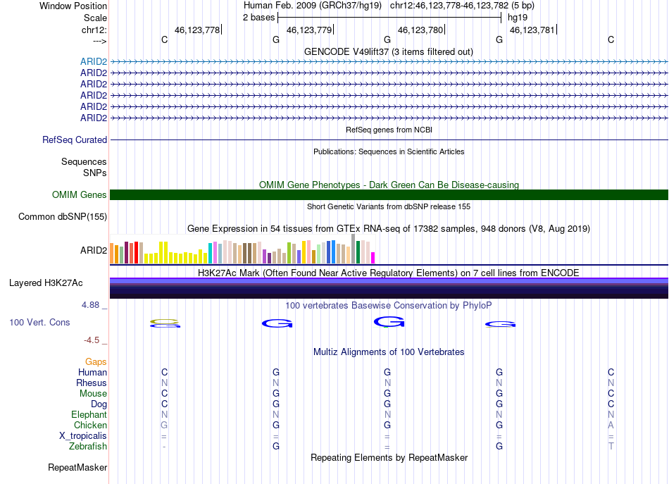Click the Scale track label
This screenshot has height=484, width=669.
click(95, 18)
